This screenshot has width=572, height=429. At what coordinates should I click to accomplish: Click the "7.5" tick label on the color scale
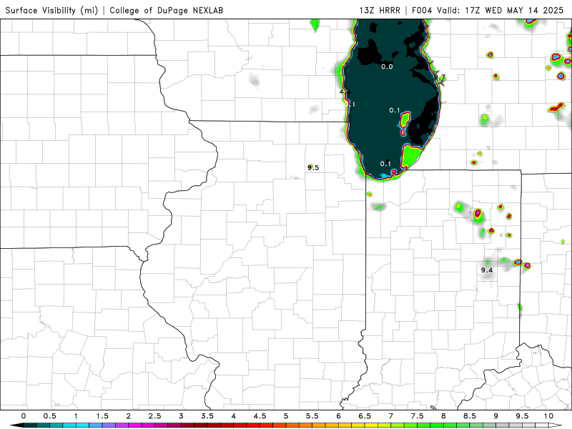(418, 416)
